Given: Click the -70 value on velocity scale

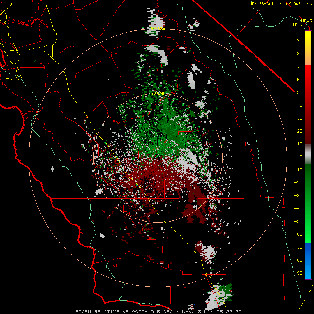Looking at the screenshot, I should [x=298, y=247].
